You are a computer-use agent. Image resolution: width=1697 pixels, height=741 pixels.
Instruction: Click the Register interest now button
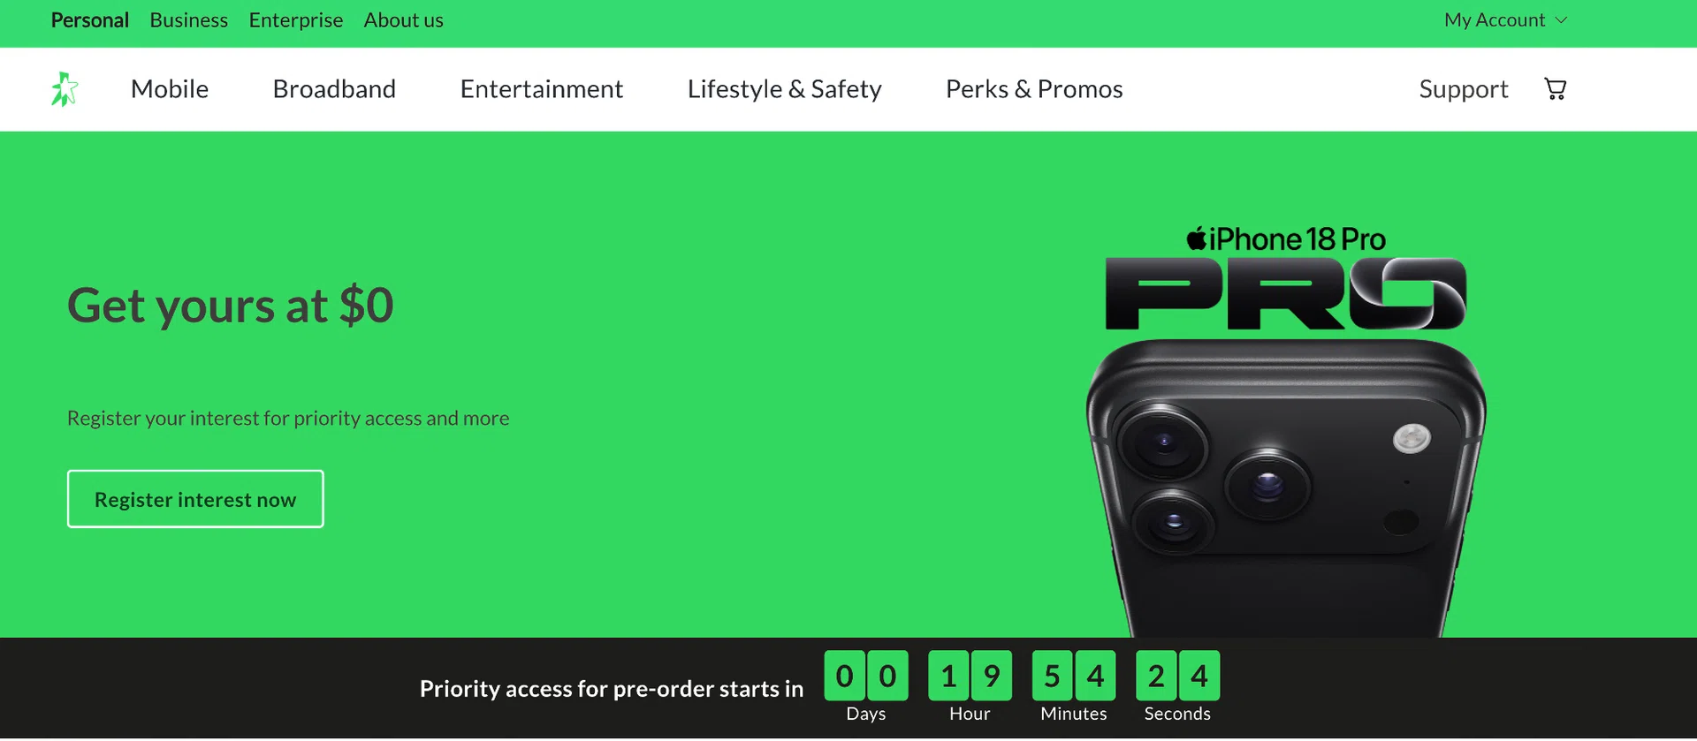click(x=195, y=499)
